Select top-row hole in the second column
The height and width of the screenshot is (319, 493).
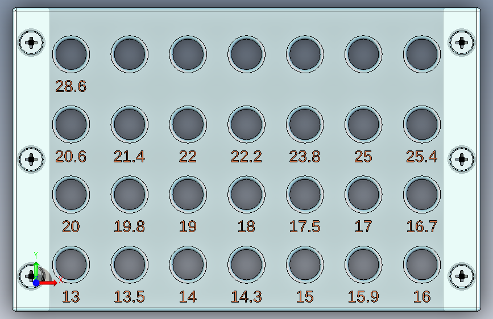coord(130,54)
